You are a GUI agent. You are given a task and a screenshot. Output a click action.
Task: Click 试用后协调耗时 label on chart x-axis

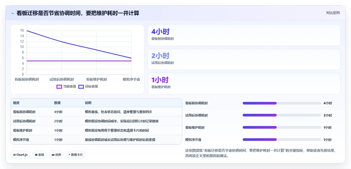coord(62,80)
